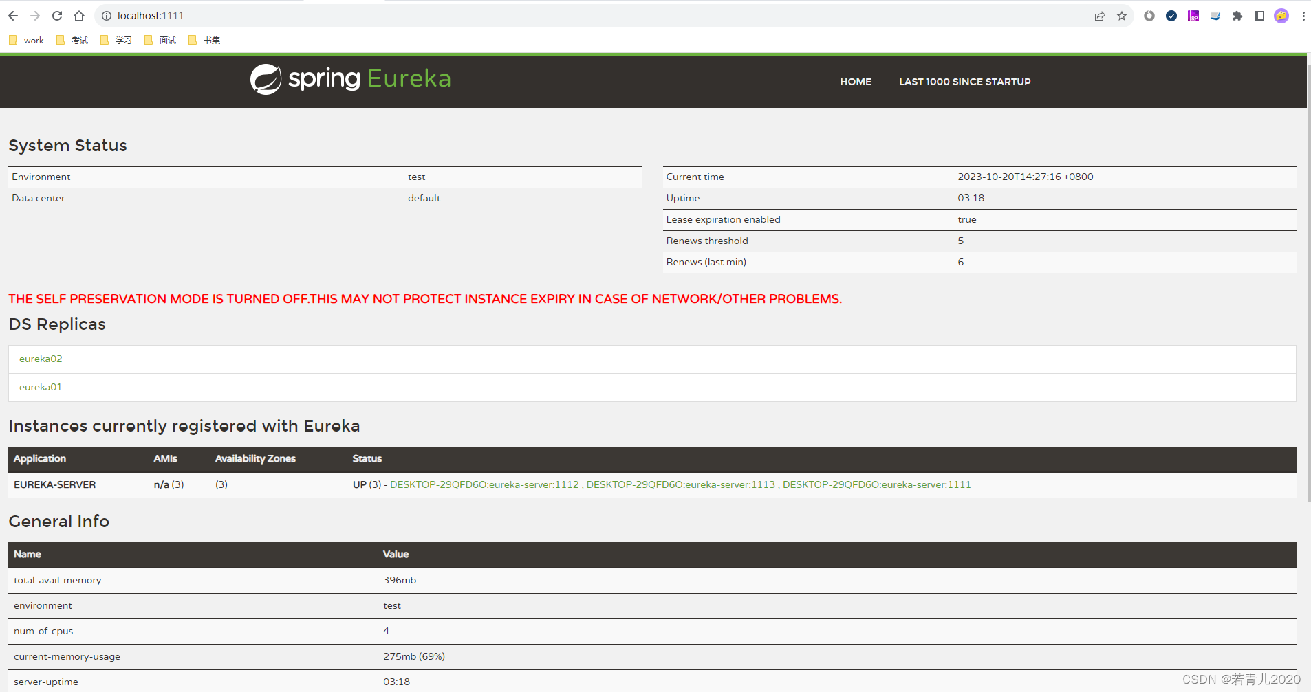Click the current-memory-usage value 275mb (69%)
This screenshot has height=692, width=1311.
pyautogui.click(x=414, y=656)
